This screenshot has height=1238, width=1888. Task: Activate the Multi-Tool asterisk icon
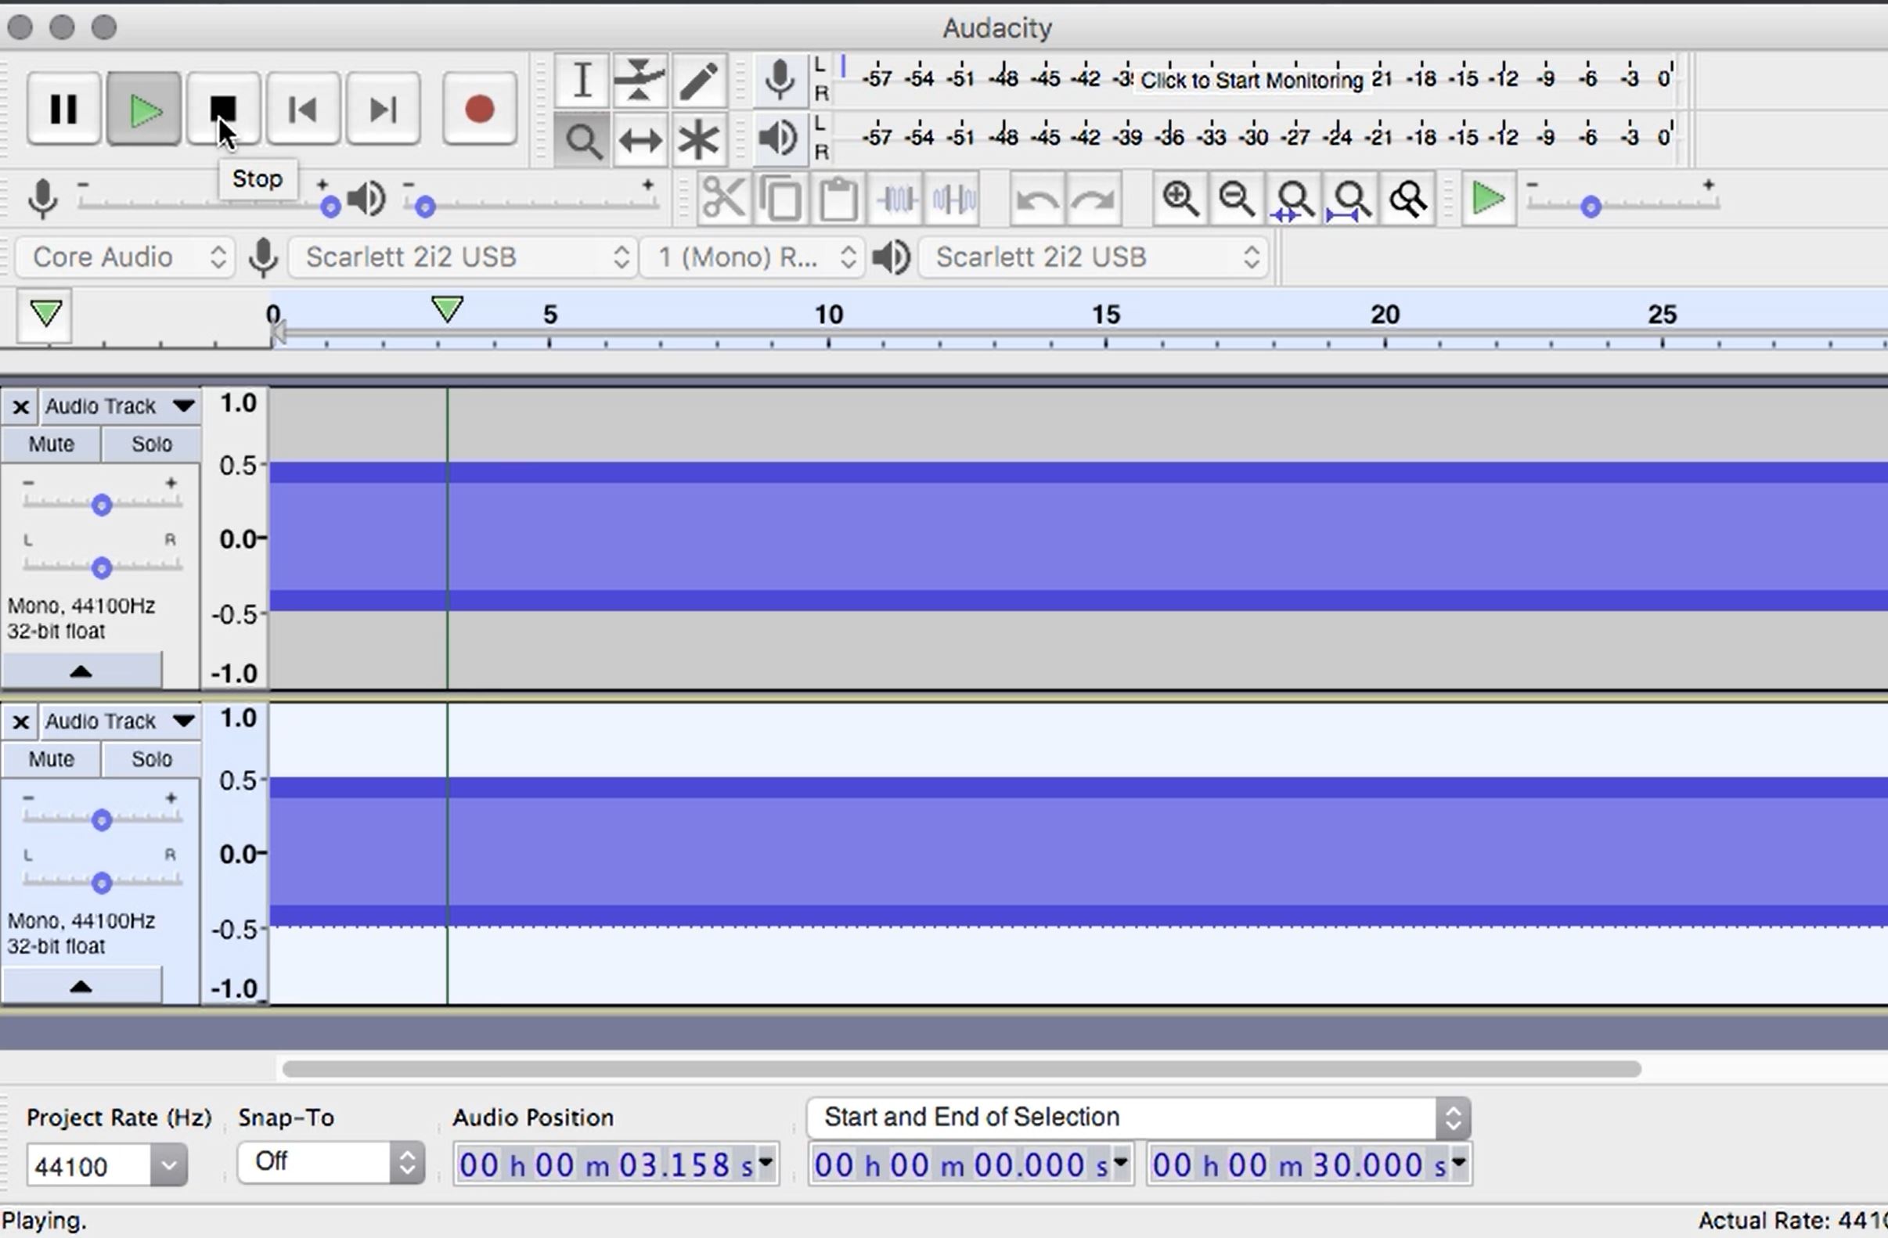[699, 141]
